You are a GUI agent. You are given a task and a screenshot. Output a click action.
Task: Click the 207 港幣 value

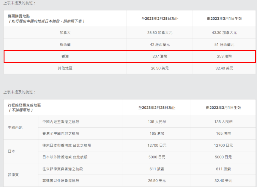tap(160, 56)
